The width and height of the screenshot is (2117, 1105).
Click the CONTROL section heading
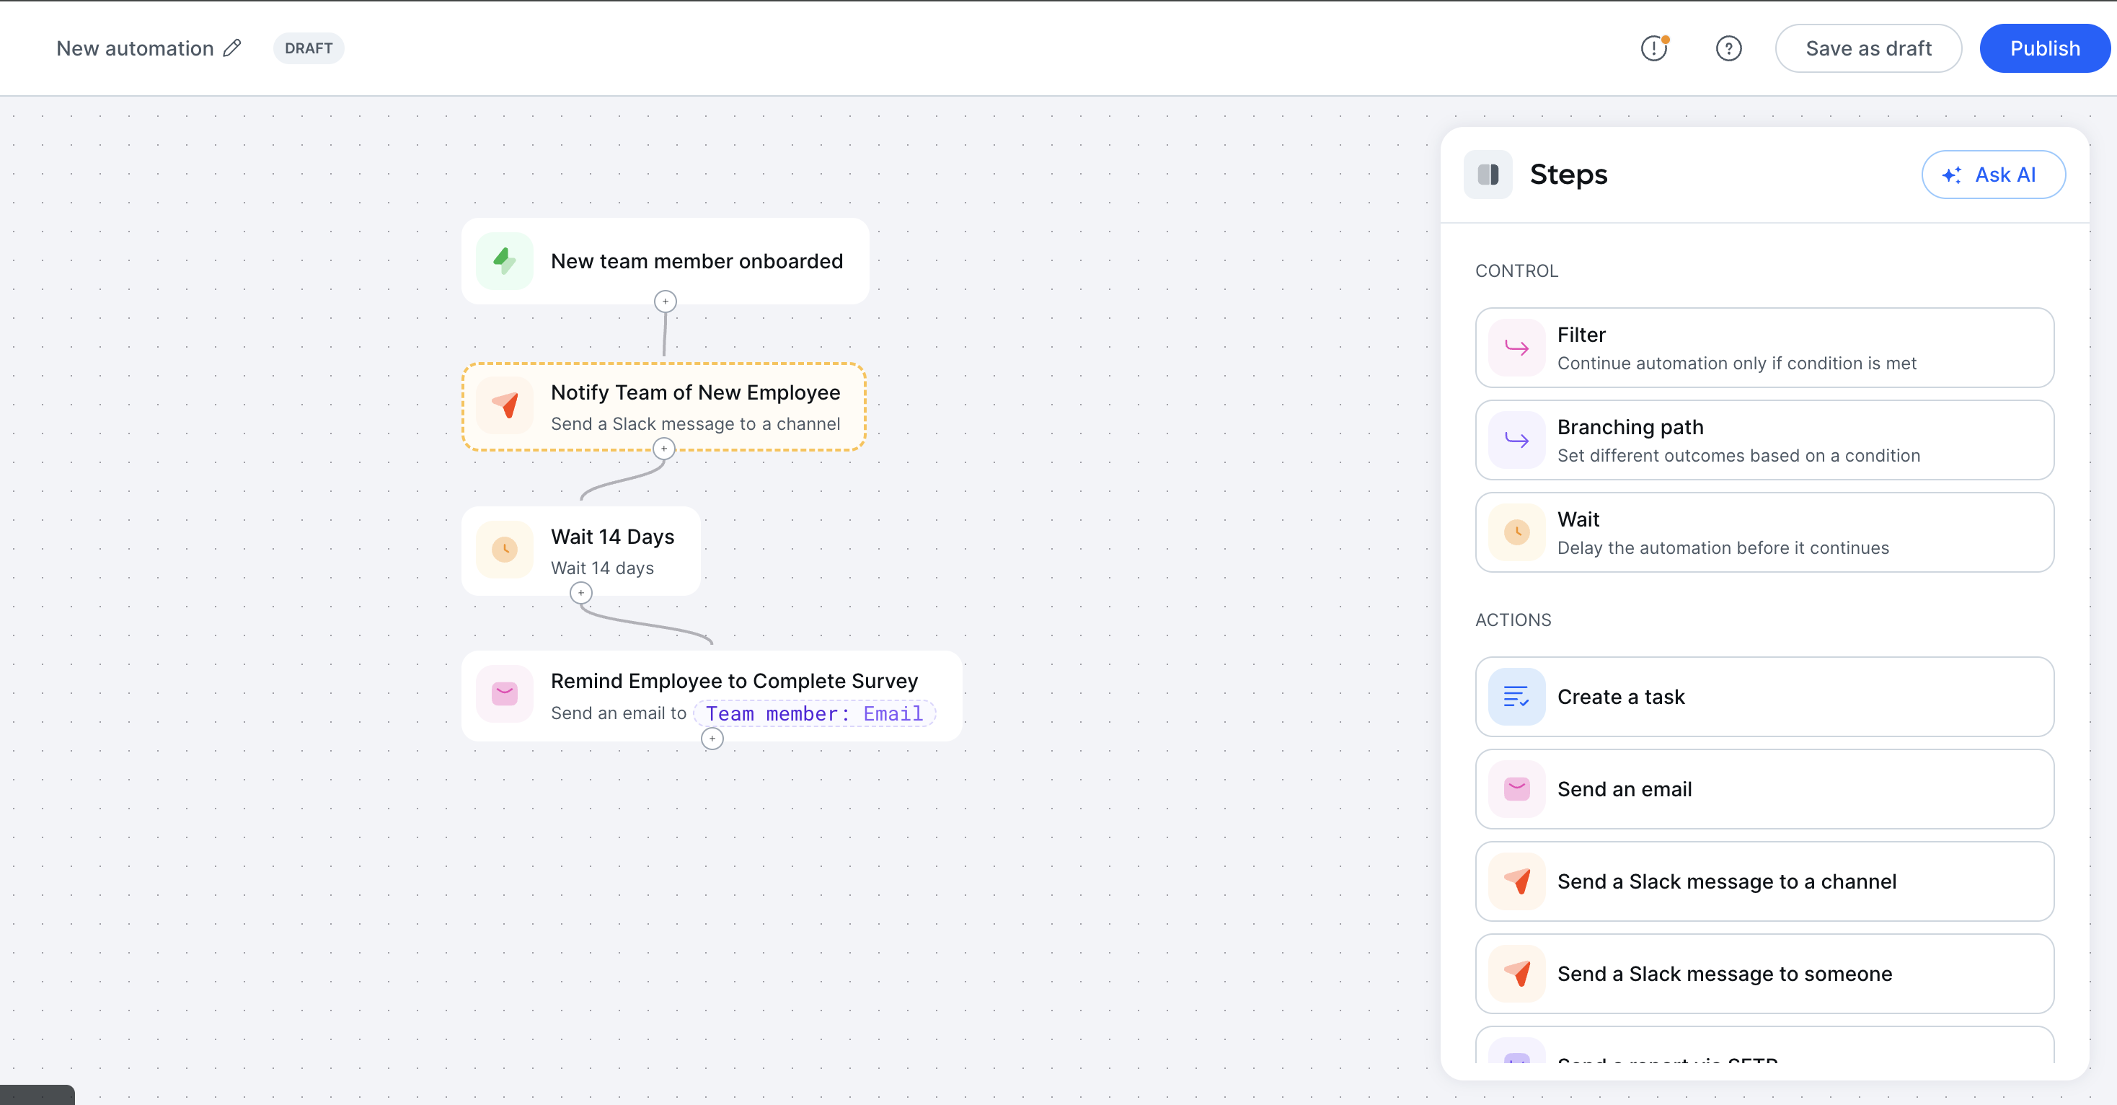coord(1516,270)
